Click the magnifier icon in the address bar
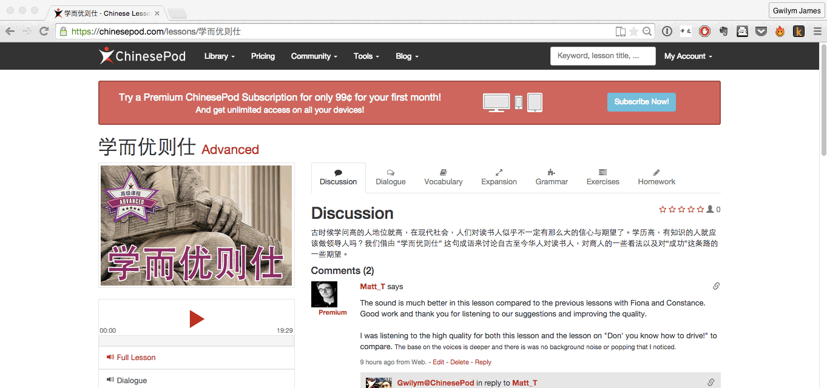 (647, 31)
